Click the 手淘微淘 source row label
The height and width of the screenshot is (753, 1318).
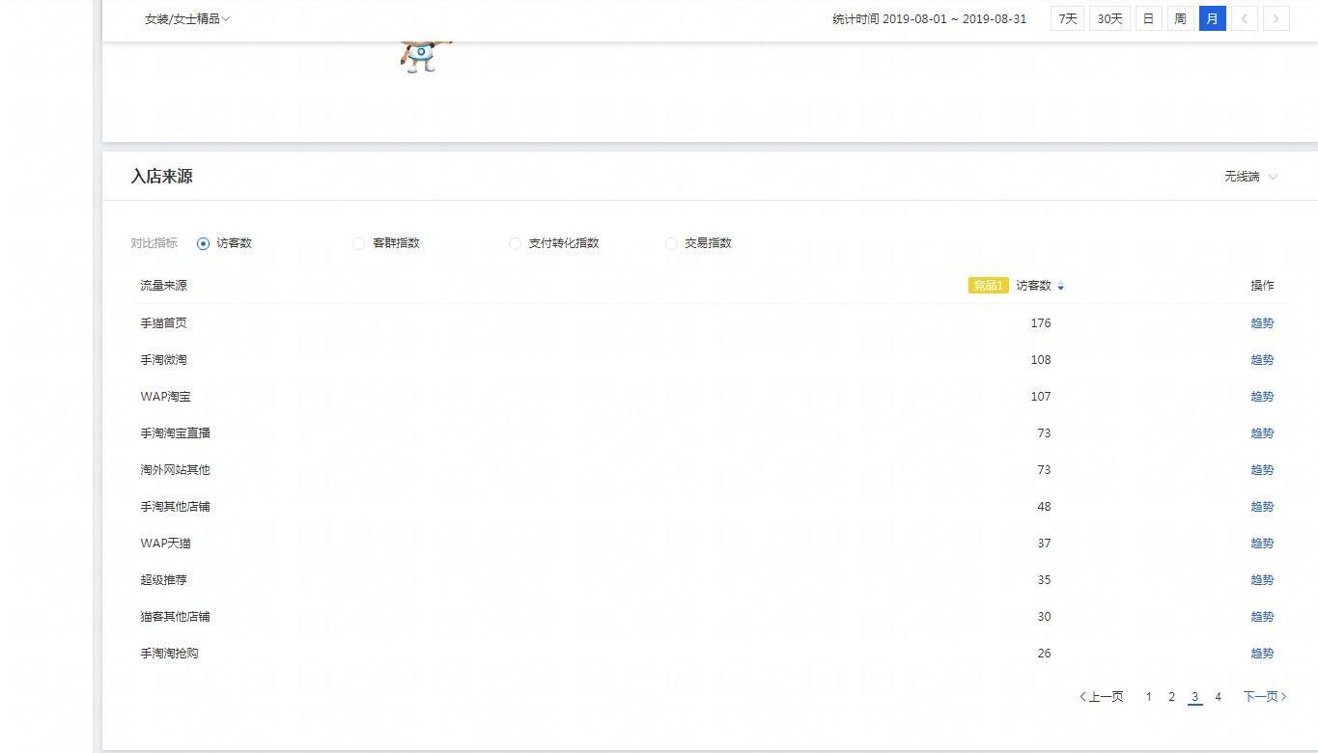163,360
